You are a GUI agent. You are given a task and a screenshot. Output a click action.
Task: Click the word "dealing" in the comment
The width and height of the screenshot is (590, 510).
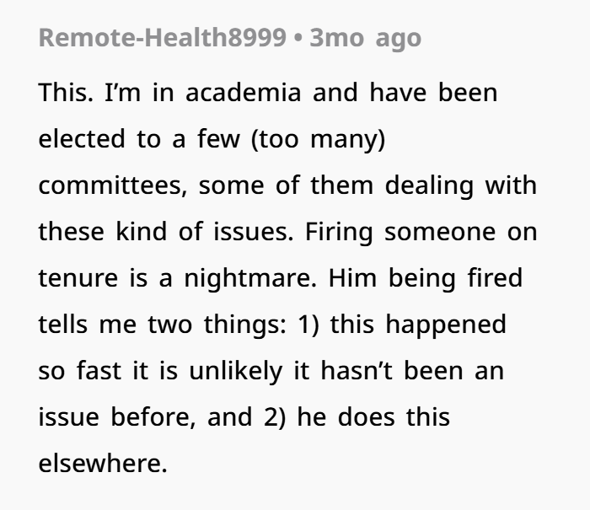[429, 186]
